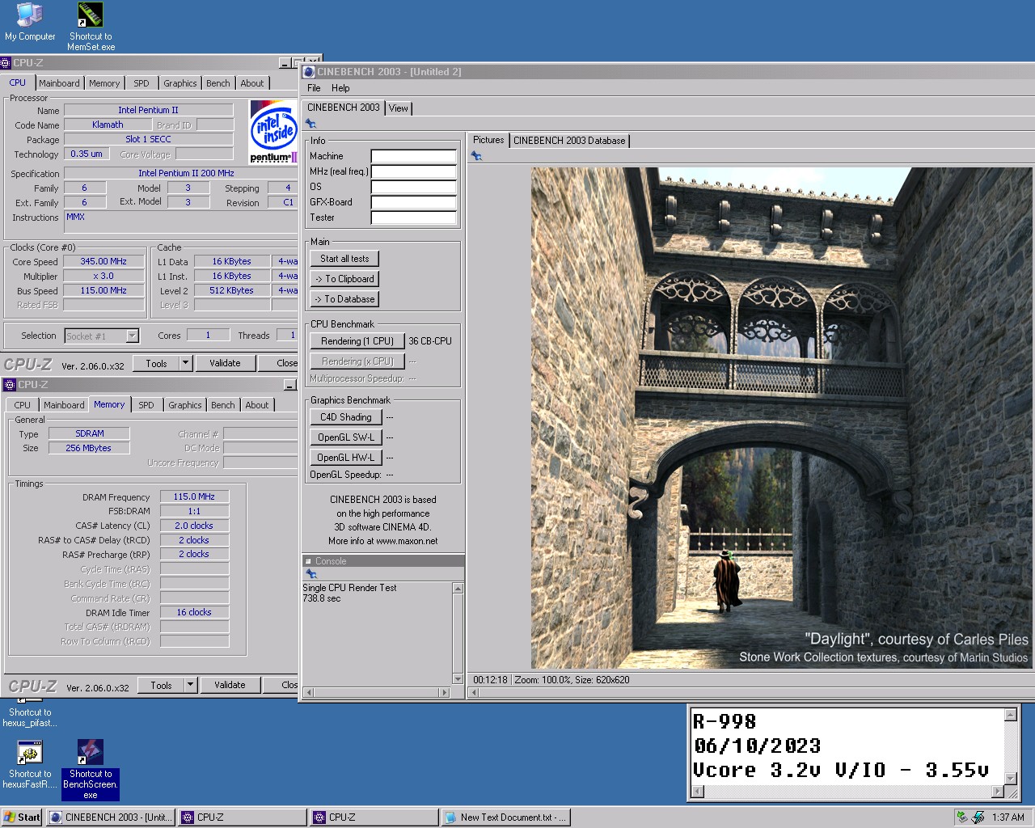Click Validate button in upper CPU-Z
Viewport: 1035px width, 828px height.
(x=225, y=363)
